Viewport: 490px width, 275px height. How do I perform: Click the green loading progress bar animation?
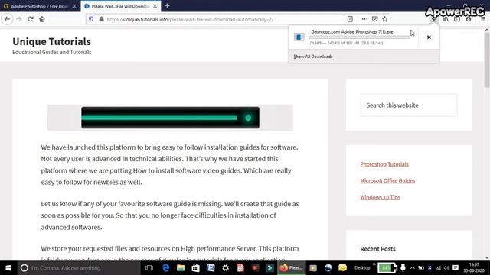pyautogui.click(x=170, y=118)
